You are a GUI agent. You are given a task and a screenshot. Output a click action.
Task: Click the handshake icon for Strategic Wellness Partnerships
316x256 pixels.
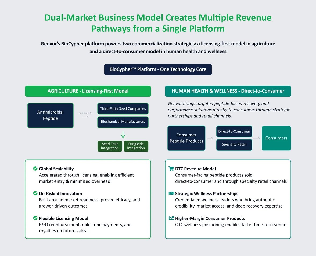coord(171,193)
